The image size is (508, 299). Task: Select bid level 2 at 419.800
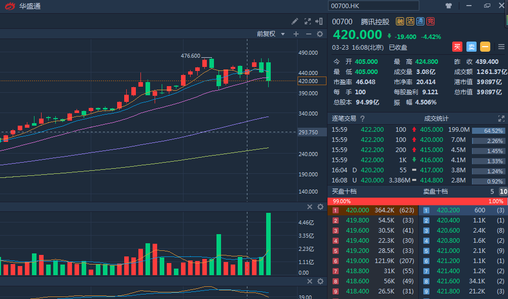click(x=373, y=220)
